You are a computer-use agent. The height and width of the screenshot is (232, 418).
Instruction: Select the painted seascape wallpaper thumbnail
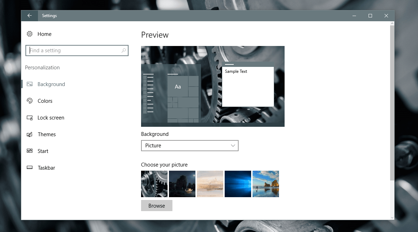coord(210,184)
